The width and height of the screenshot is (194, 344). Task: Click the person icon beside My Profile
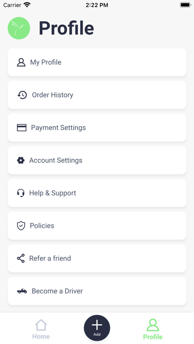(21, 62)
